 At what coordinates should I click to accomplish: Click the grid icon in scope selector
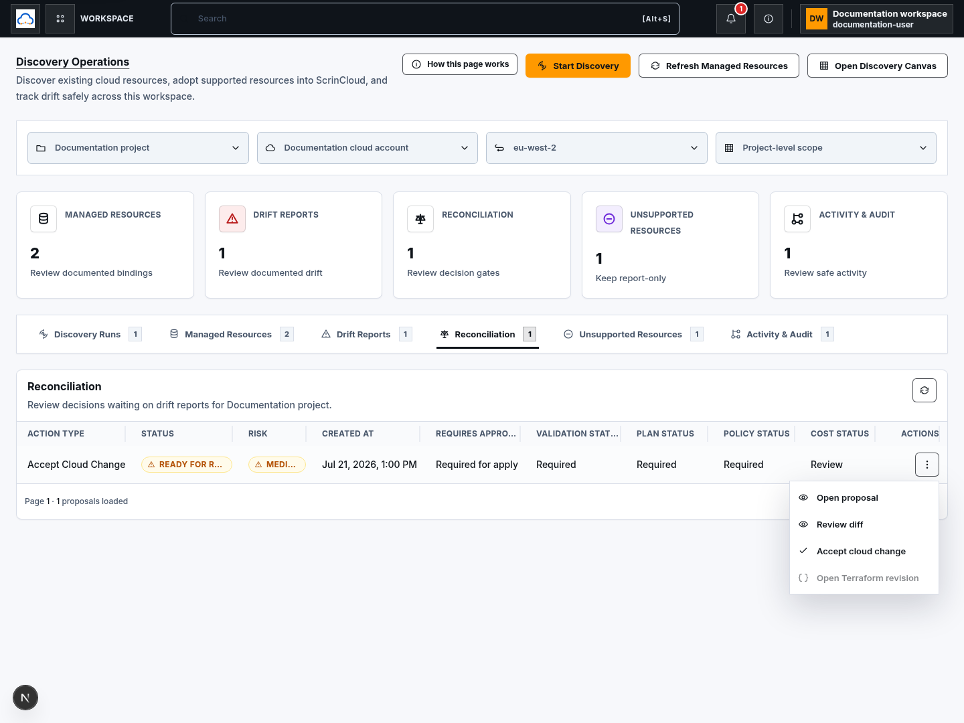point(729,148)
